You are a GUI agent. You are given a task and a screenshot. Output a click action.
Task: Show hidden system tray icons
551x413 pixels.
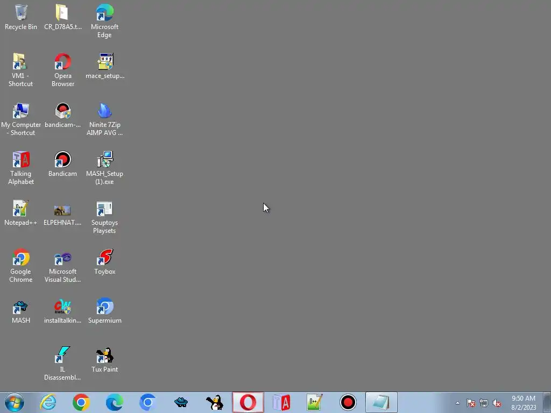point(457,403)
